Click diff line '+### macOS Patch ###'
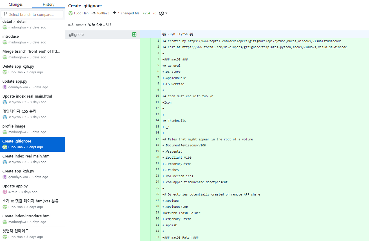The width and height of the screenshot is (370, 241). [180, 237]
